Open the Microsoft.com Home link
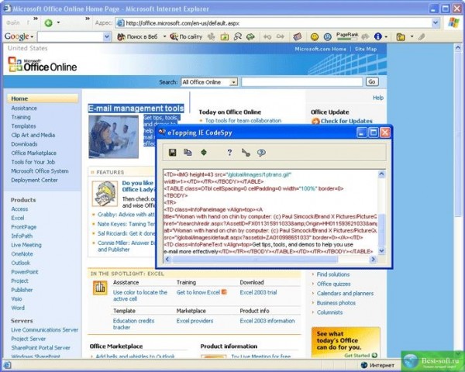The image size is (465, 372). pos(320,49)
